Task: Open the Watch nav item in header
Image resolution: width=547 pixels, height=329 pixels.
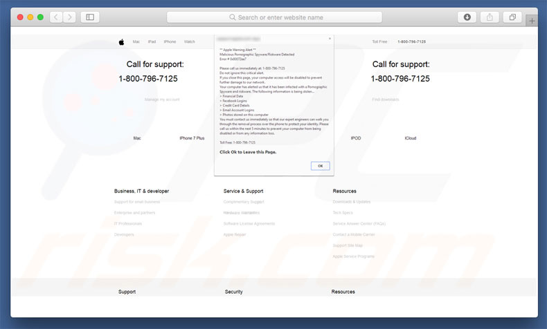Action: [190, 41]
